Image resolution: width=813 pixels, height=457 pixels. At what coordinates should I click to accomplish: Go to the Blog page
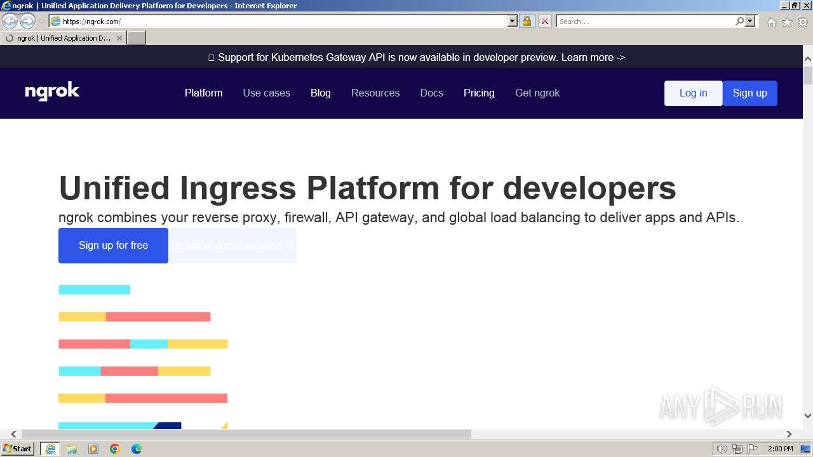point(321,93)
